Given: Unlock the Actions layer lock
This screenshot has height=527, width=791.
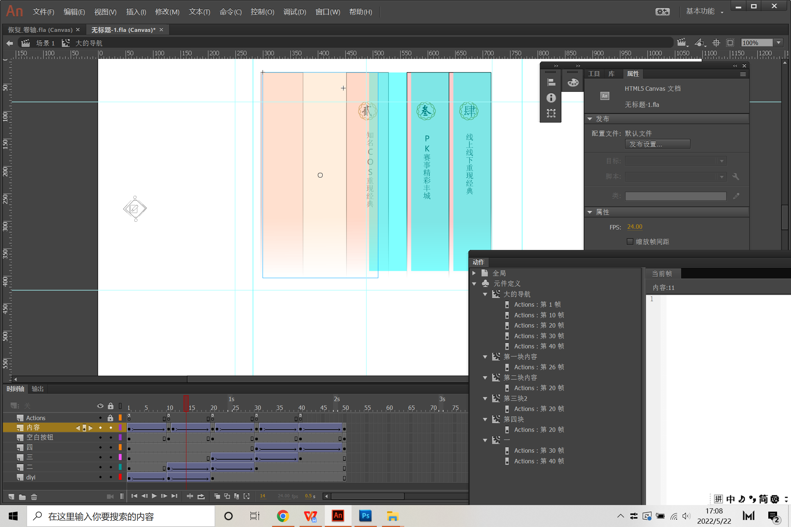Looking at the screenshot, I should 110,418.
